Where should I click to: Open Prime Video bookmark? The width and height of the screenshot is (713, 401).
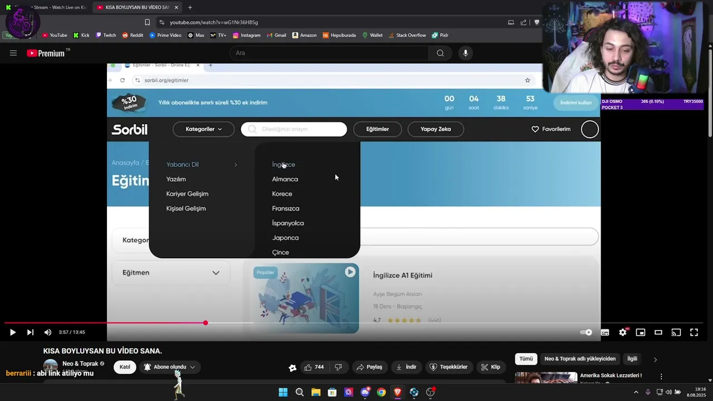point(165,35)
